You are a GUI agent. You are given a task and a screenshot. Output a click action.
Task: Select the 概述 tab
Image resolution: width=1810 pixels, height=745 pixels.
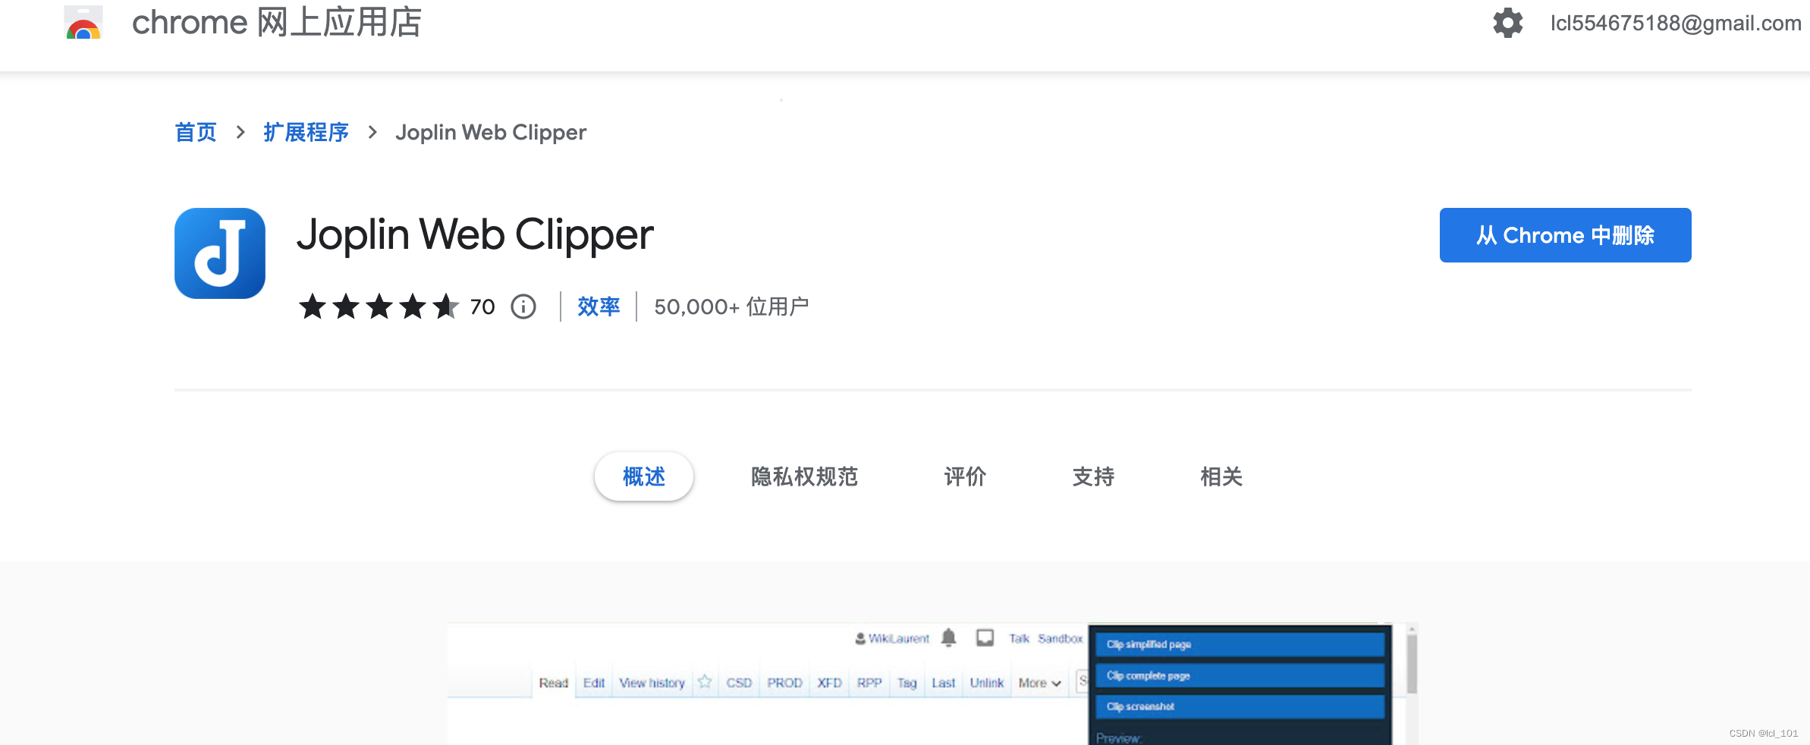coord(643,476)
